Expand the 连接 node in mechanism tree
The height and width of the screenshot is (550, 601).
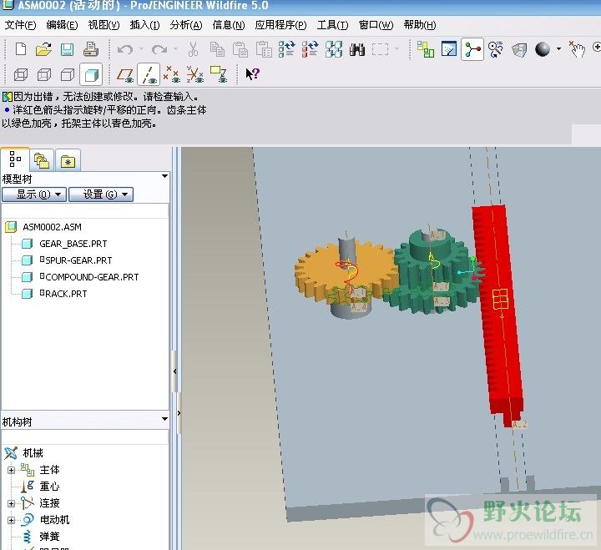[x=11, y=503]
